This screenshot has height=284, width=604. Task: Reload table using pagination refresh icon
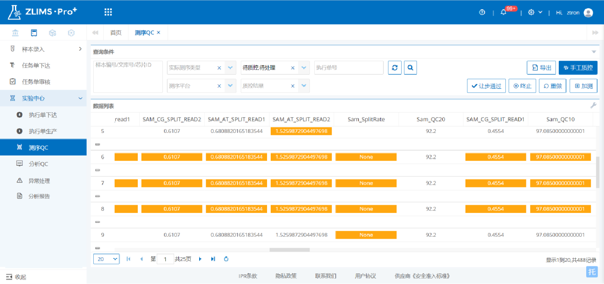(226, 259)
